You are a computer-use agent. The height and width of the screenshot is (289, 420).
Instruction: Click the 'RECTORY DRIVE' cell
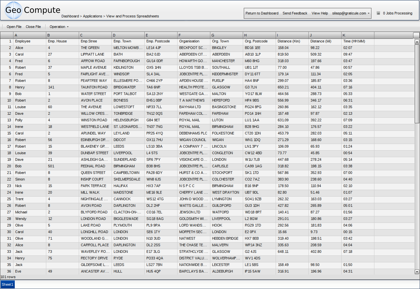tap(95, 258)
